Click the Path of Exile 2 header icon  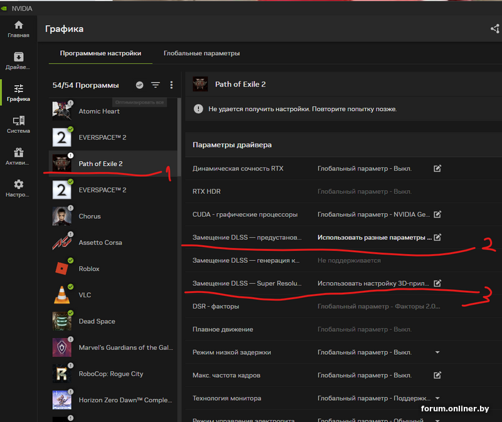pos(200,84)
